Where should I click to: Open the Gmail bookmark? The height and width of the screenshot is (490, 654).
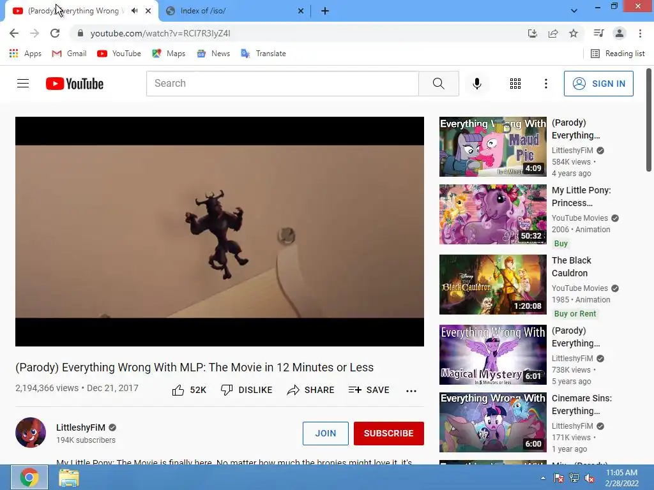[x=69, y=54]
